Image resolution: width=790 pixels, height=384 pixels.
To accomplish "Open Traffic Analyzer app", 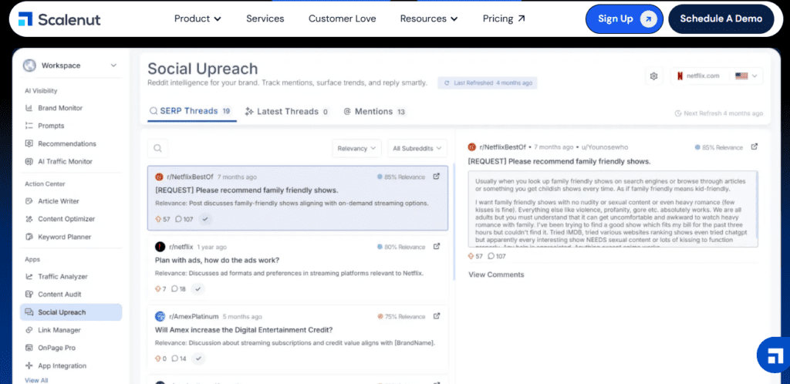I will 62,276.
